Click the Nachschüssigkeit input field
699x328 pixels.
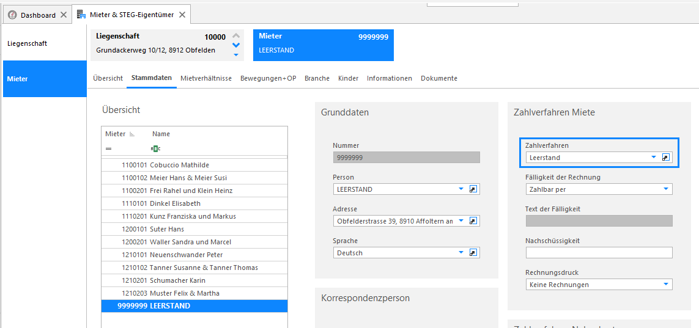click(599, 252)
